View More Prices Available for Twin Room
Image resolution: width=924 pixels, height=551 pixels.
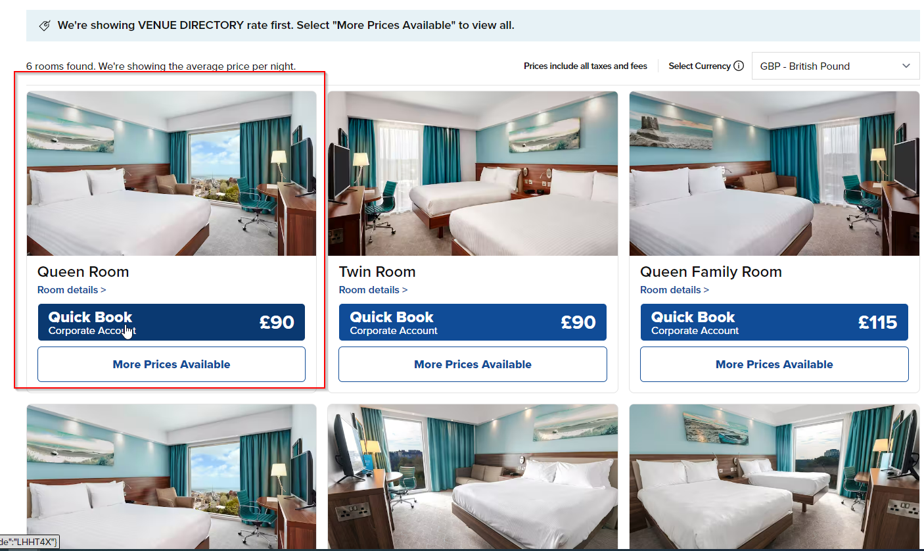pyautogui.click(x=473, y=364)
